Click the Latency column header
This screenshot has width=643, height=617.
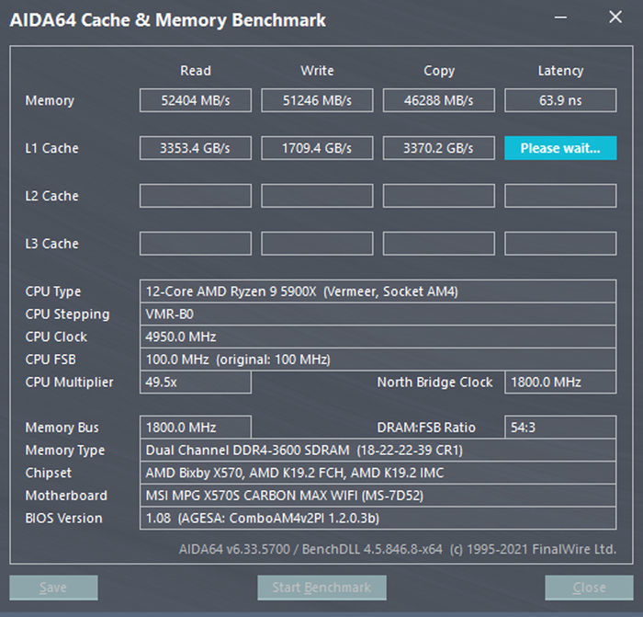pyautogui.click(x=560, y=71)
